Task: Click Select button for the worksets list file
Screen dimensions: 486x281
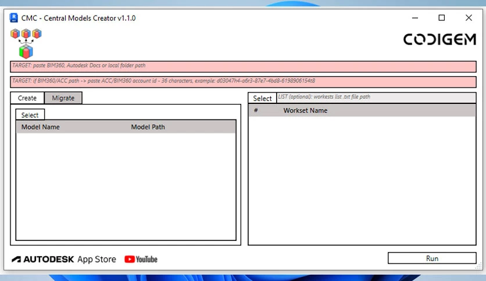Action: (x=262, y=98)
